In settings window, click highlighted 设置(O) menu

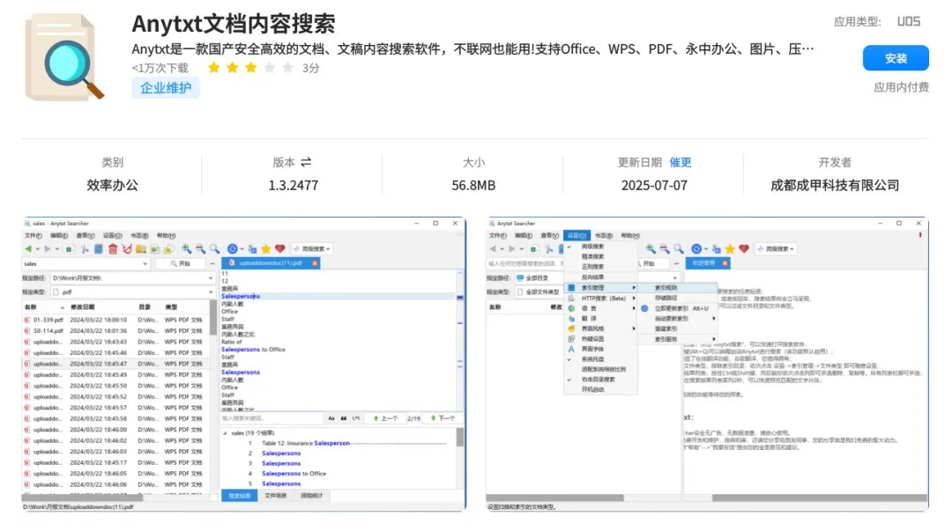[x=576, y=235]
